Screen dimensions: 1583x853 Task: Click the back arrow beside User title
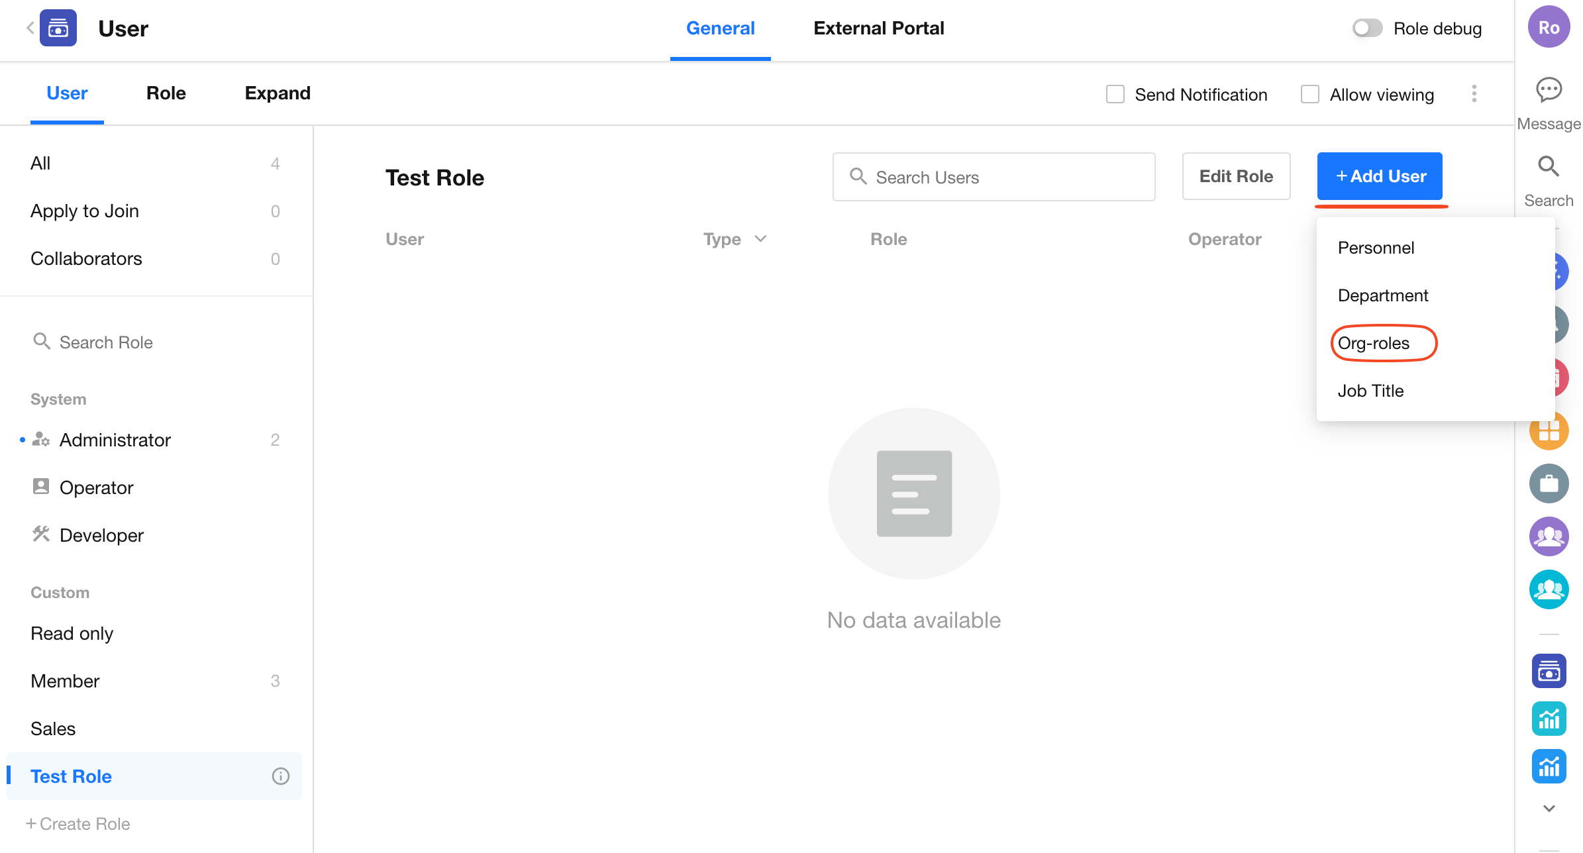[30, 28]
